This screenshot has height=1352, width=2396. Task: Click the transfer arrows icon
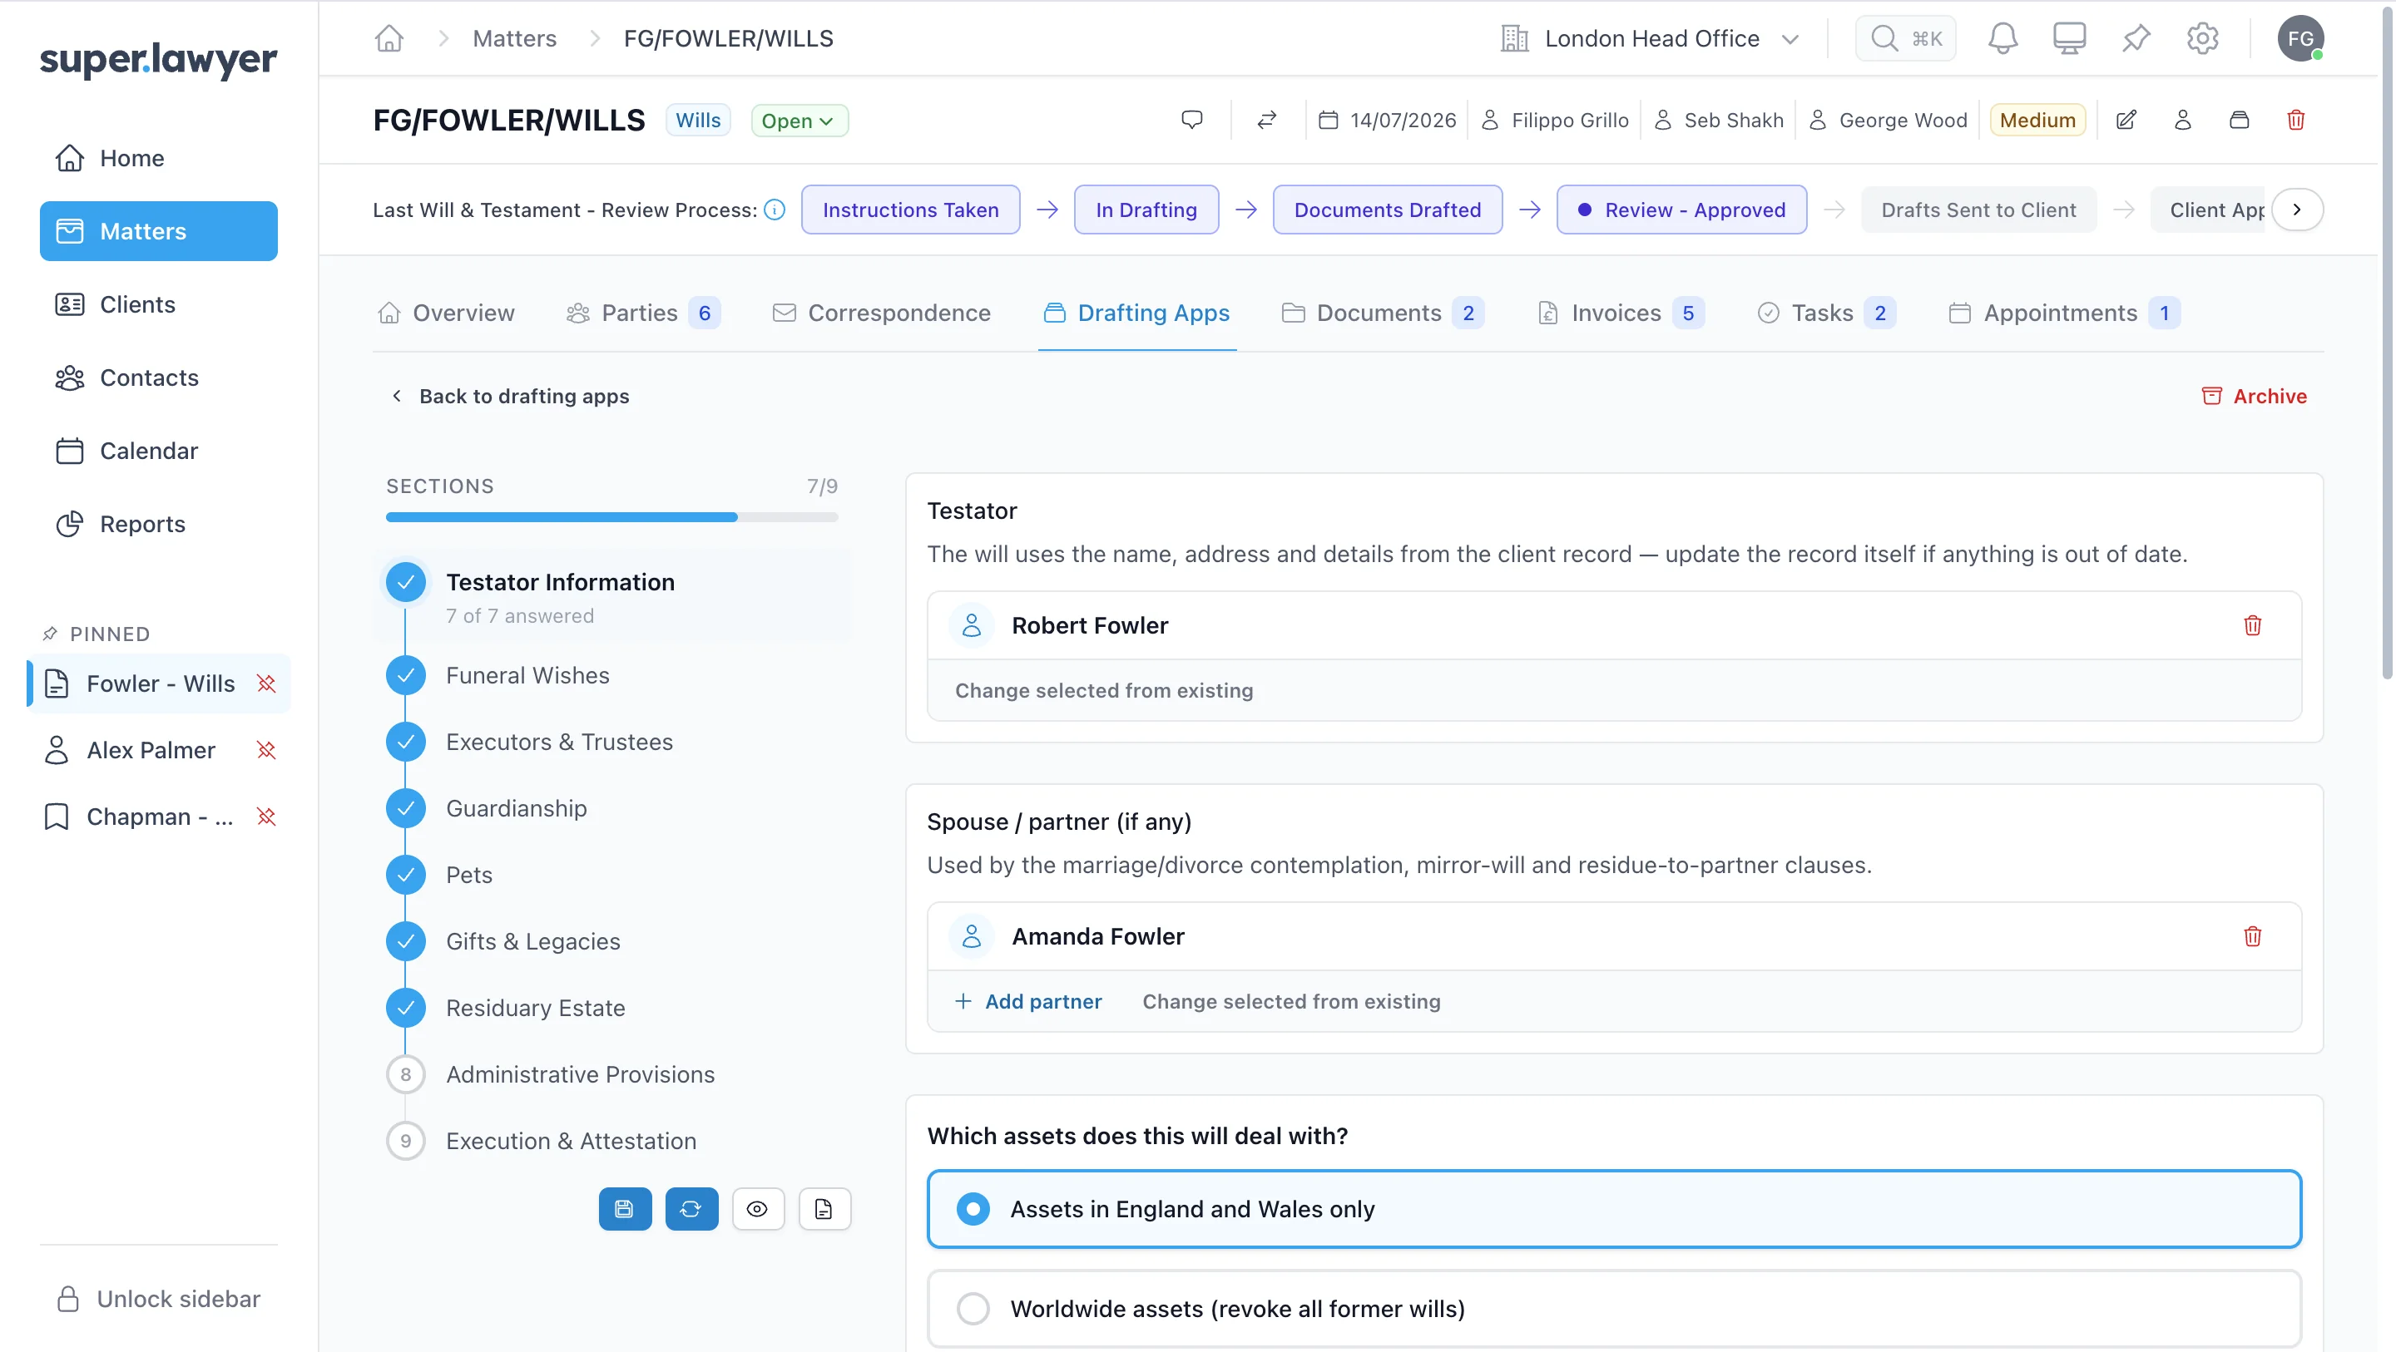[x=1267, y=120]
